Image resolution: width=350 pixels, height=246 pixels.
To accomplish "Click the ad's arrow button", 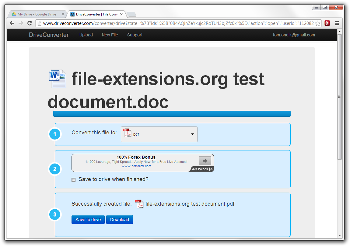I will [x=205, y=160].
